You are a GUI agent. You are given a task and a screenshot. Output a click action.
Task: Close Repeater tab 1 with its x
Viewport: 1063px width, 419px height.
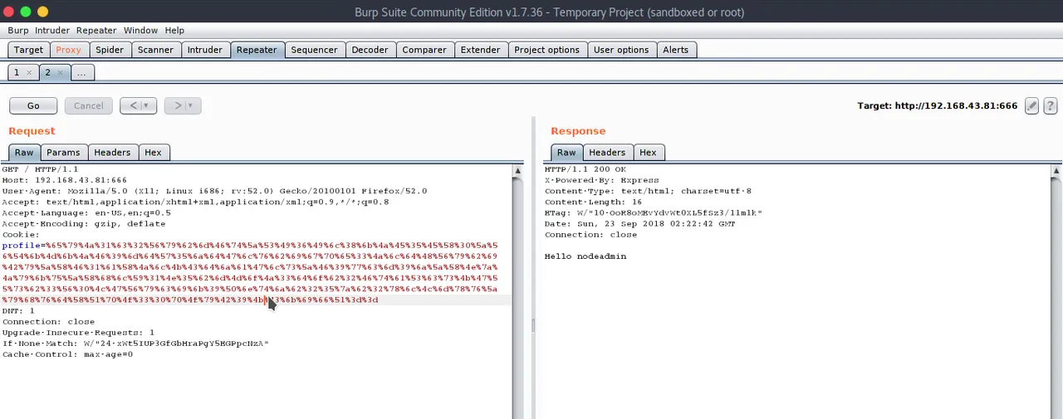(x=29, y=73)
